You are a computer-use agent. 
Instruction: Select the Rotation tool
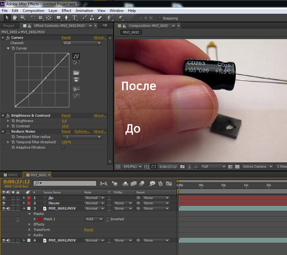[x=33, y=18]
